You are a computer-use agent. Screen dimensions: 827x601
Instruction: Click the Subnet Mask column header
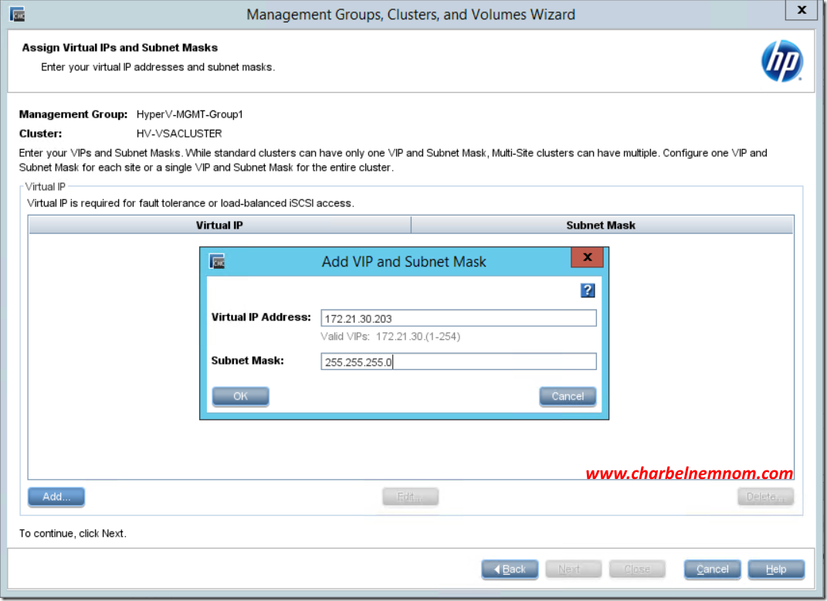click(x=602, y=226)
